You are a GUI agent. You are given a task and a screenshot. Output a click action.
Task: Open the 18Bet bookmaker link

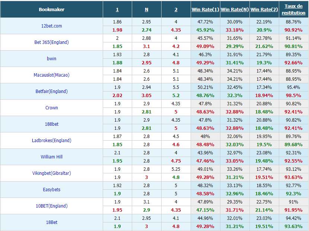click(x=51, y=222)
